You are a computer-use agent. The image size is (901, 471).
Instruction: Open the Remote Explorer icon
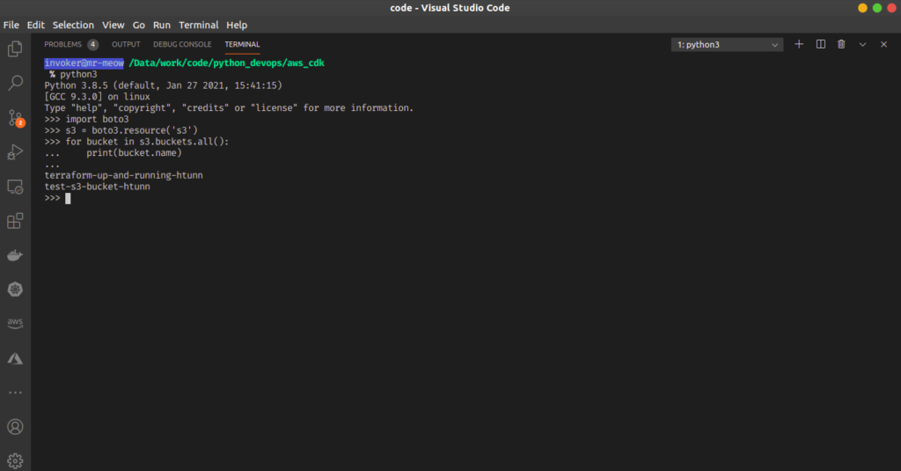[15, 187]
